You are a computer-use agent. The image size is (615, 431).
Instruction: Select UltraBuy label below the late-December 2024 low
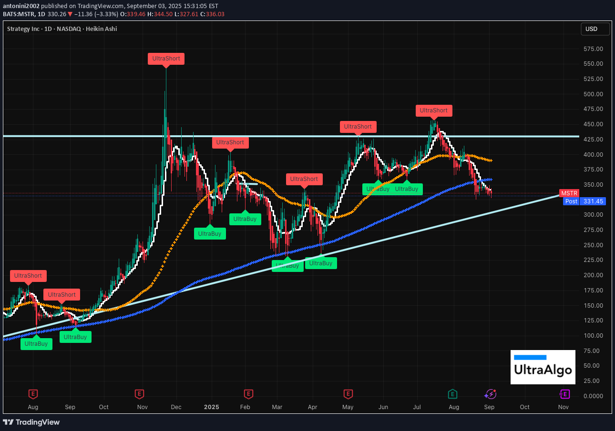click(210, 234)
